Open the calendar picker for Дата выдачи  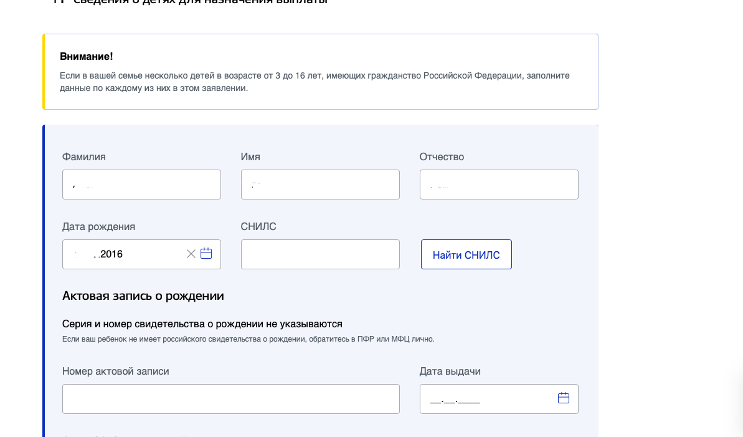564,398
